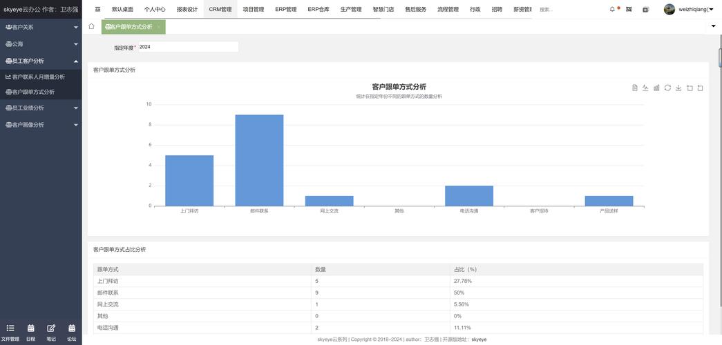Open the notifications bell icon

coord(612,9)
